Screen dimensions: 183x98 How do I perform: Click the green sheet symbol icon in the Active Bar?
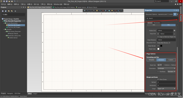tap(109, 11)
